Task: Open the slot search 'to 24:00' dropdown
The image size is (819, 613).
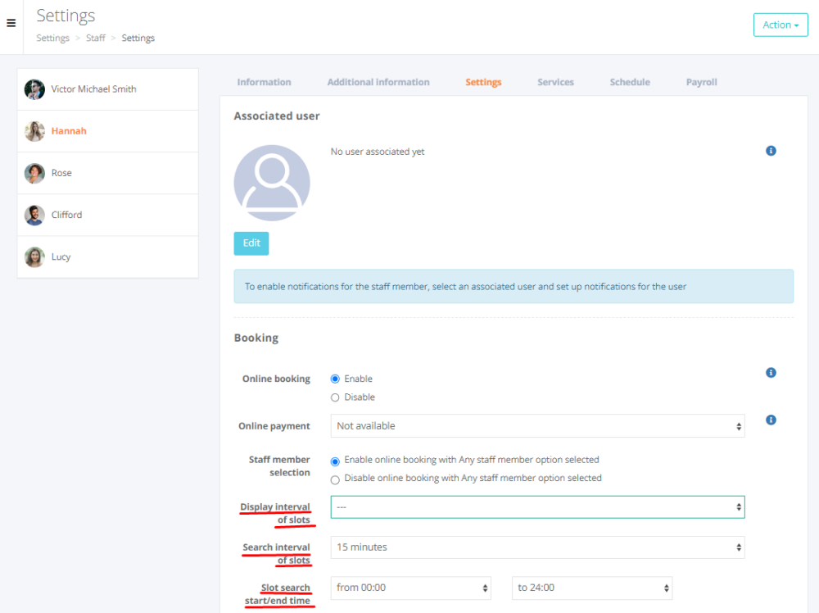Action: (591, 588)
